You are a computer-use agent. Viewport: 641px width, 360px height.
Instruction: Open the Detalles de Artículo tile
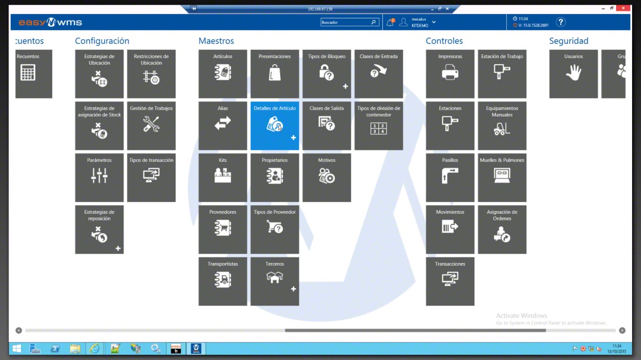pyautogui.click(x=275, y=126)
